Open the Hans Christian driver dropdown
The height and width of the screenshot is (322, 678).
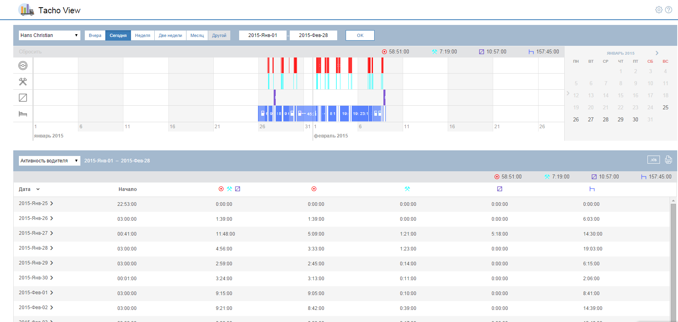tap(49, 35)
